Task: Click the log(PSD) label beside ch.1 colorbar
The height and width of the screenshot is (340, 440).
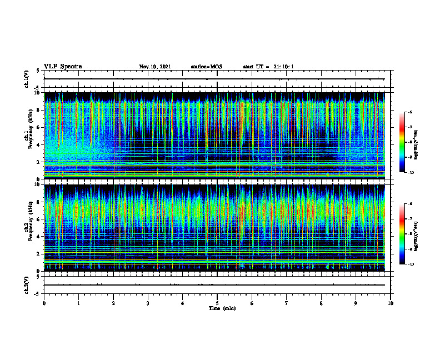Action: [x=416, y=145]
